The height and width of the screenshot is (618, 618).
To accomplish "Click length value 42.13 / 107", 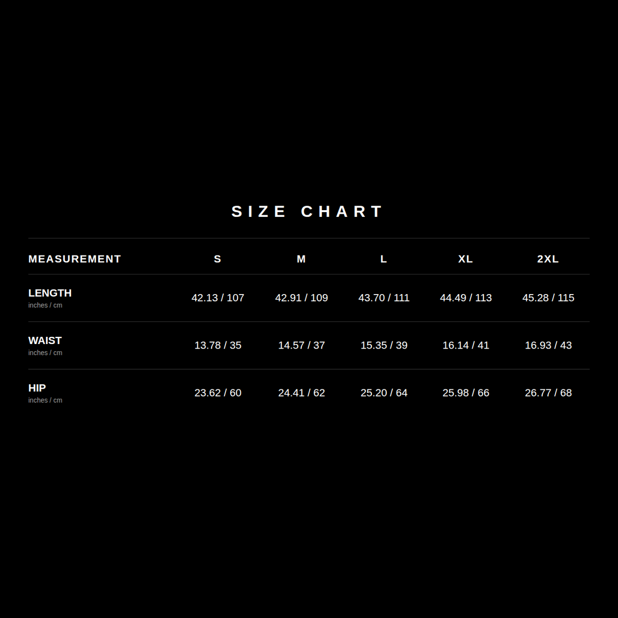I will coord(218,298).
